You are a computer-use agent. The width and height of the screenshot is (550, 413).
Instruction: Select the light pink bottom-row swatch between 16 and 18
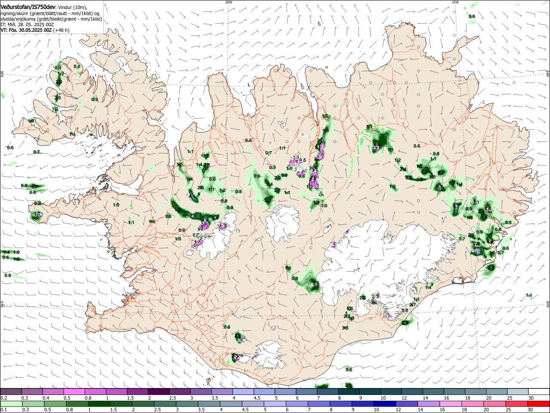pyautogui.click(x=451, y=404)
